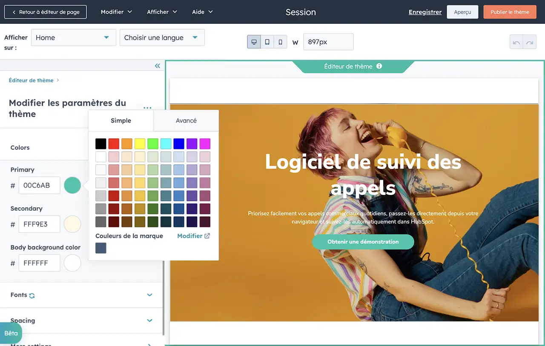Click the redo arrow icon

point(530,42)
